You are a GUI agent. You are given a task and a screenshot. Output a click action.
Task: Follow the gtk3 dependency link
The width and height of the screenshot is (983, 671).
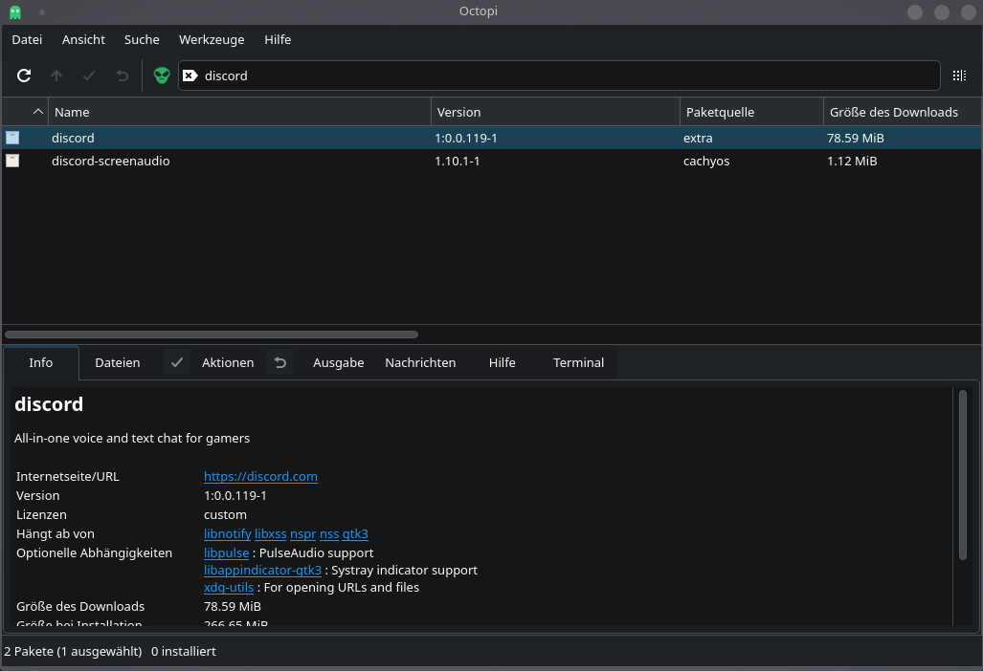click(x=355, y=534)
